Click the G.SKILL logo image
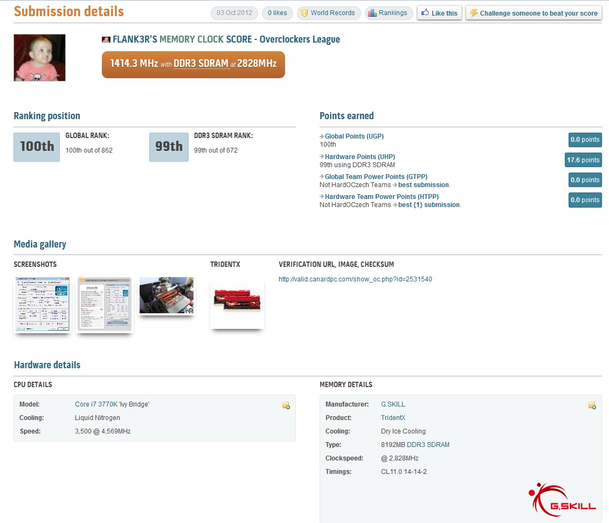Screen dimensions: 609x523 (562, 500)
